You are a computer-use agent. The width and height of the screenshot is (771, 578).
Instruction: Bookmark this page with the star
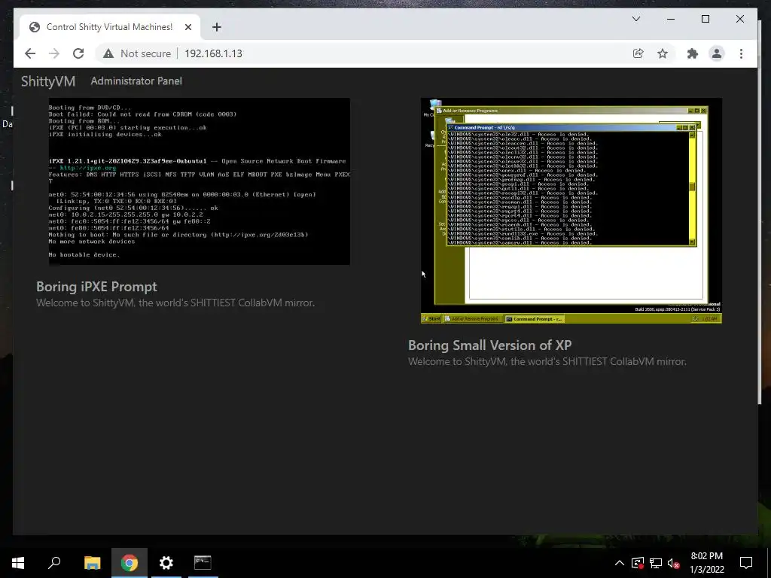663,53
